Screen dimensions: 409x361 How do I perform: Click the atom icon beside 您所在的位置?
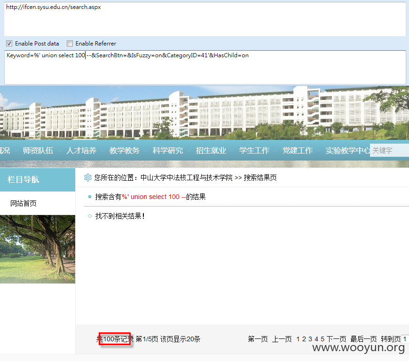[87, 177]
